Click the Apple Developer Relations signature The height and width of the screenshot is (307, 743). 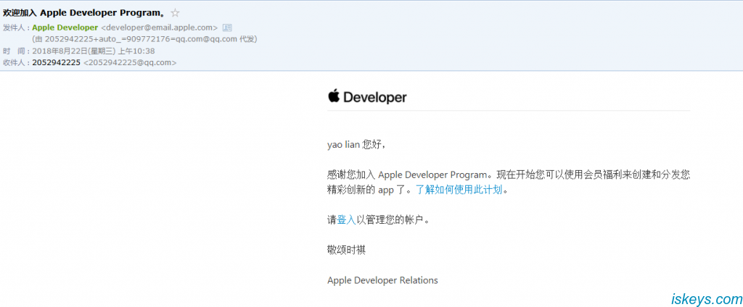382,280
